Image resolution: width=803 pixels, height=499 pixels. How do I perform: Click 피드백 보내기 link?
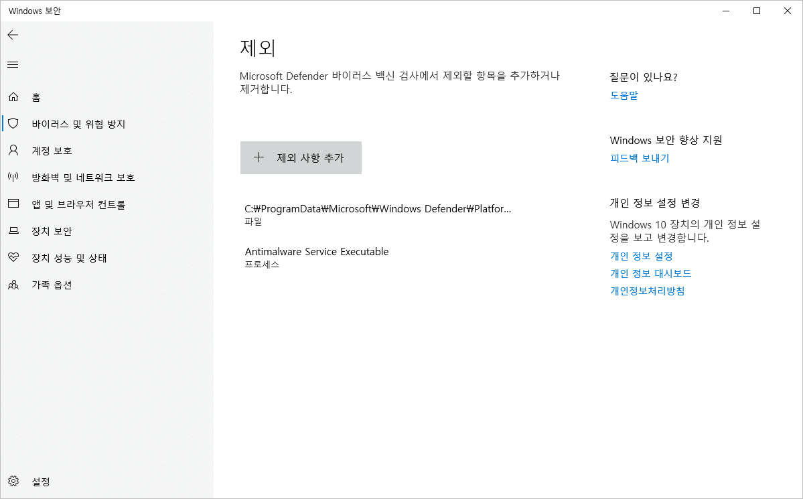[x=640, y=158]
